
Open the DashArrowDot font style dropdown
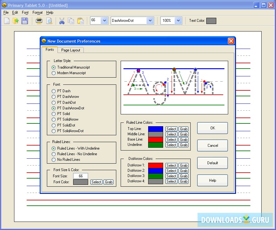[150, 21]
